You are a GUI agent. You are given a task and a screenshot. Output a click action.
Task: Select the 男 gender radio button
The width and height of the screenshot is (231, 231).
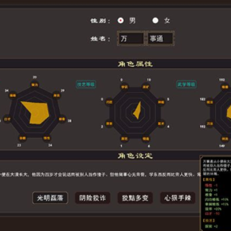point(121,21)
